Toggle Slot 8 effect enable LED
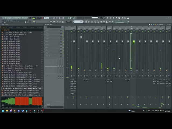The height and width of the screenshot is (129, 172). 63,50
